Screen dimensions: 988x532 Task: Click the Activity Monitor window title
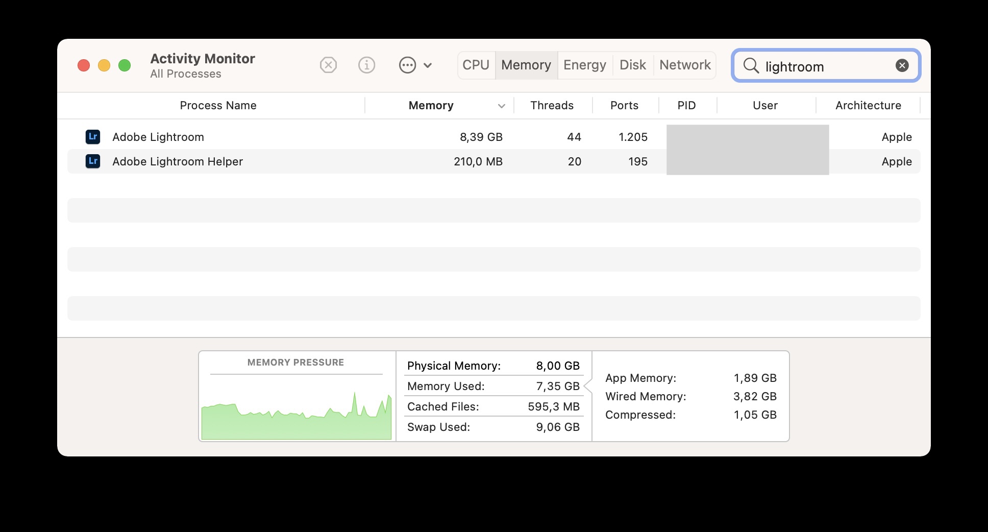pyautogui.click(x=203, y=59)
